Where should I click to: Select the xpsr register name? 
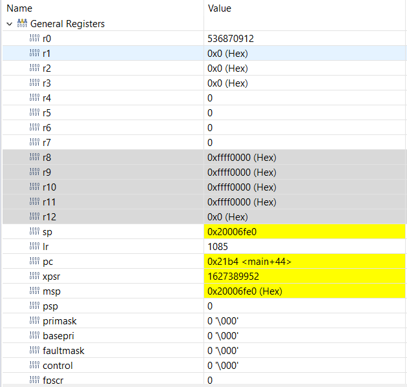52,277
